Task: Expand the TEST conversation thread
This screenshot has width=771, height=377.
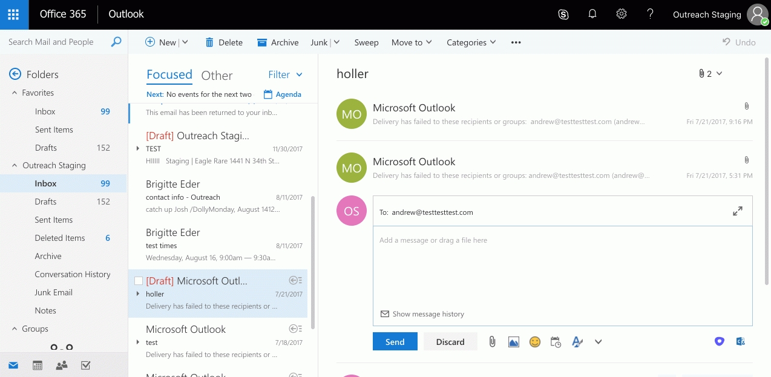Action: (138, 149)
